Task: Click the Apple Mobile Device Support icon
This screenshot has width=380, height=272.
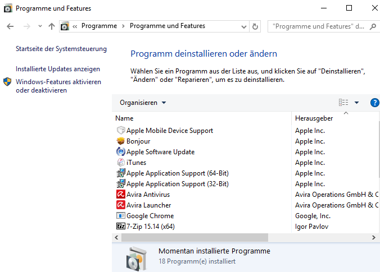Action: [x=121, y=130]
